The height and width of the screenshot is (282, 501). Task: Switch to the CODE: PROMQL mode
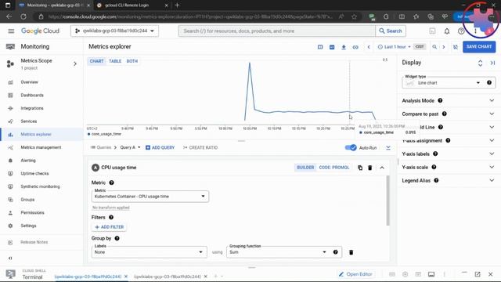334,168
